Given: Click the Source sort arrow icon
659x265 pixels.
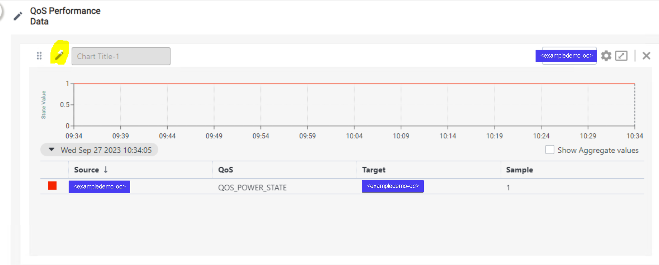Looking at the screenshot, I should (106, 169).
